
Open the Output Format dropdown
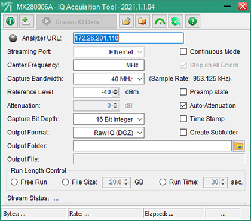(109, 133)
